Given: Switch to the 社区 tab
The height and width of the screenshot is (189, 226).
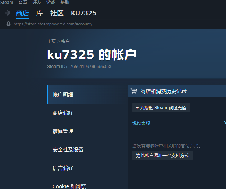Looking at the screenshot, I should point(57,13).
